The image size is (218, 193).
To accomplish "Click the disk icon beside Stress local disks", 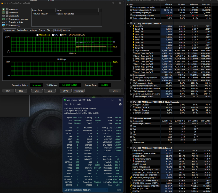I will pyautogui.click(x=3, y=22).
